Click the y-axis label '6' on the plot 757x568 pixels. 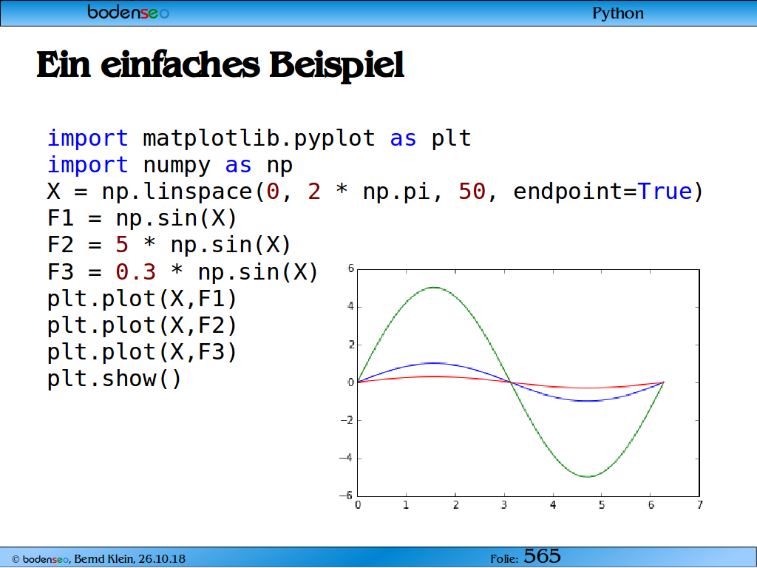pyautogui.click(x=351, y=268)
